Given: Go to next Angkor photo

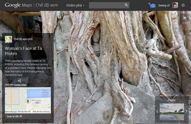Looking at the screenshot, I should tap(186, 112).
